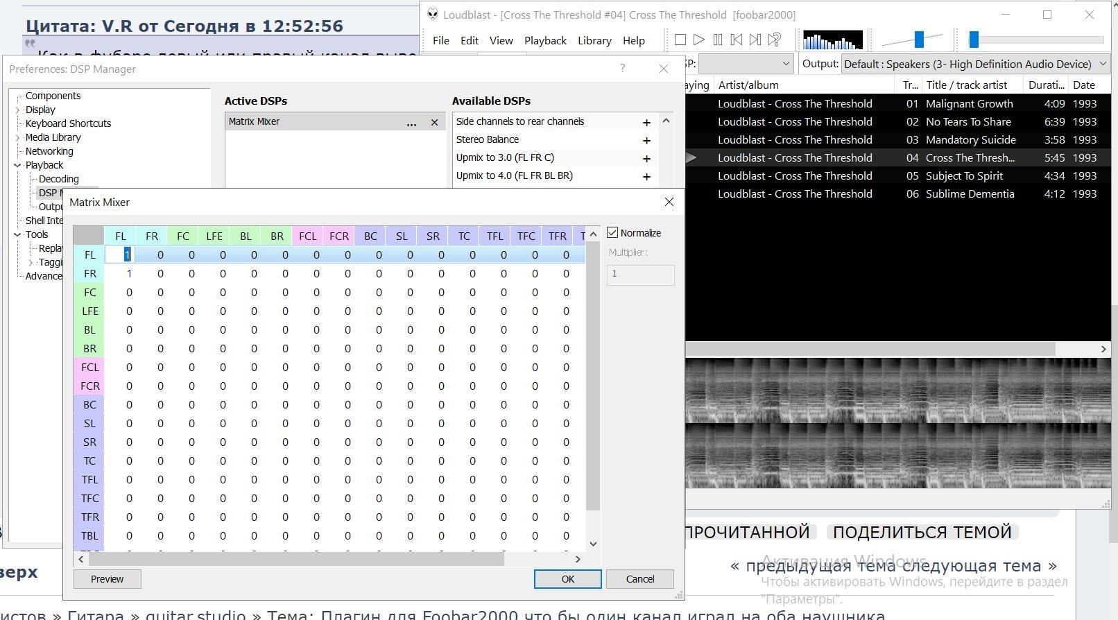Uncheck the Normalize checkbox
Viewport: 1118px width, 620px height.
click(612, 233)
